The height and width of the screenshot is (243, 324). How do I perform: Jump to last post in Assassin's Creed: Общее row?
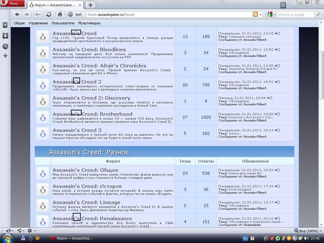click(277, 170)
